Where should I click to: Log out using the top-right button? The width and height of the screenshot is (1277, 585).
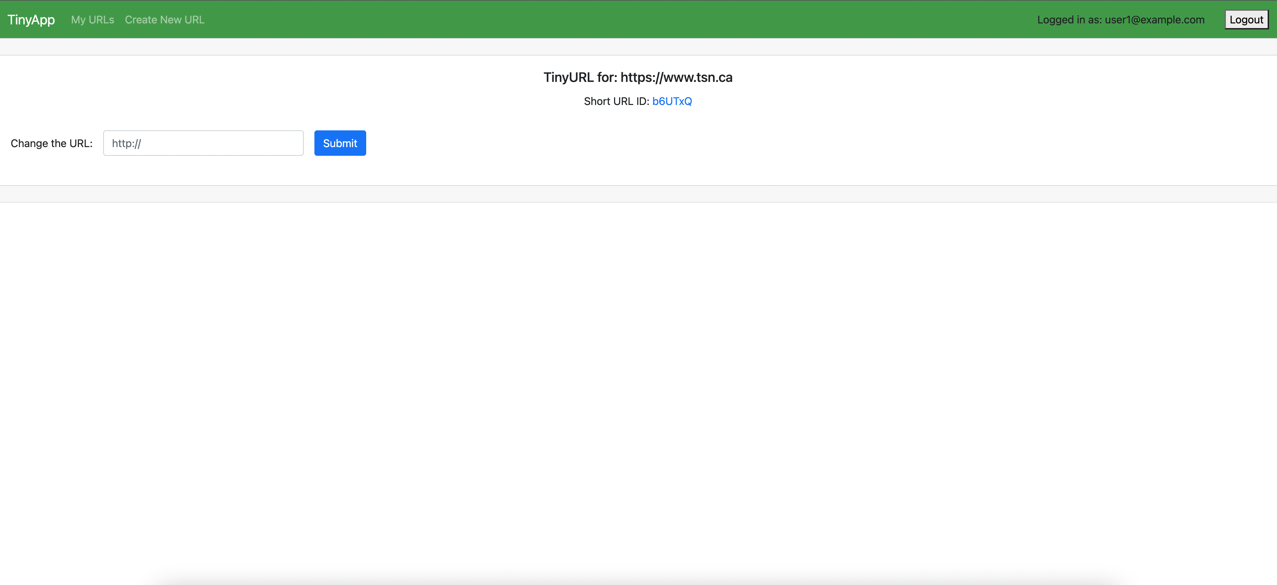click(1246, 20)
